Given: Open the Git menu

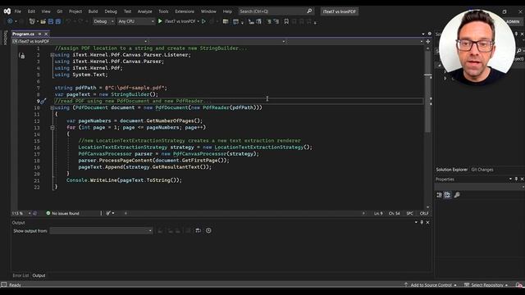Looking at the screenshot, I should coord(60,11).
